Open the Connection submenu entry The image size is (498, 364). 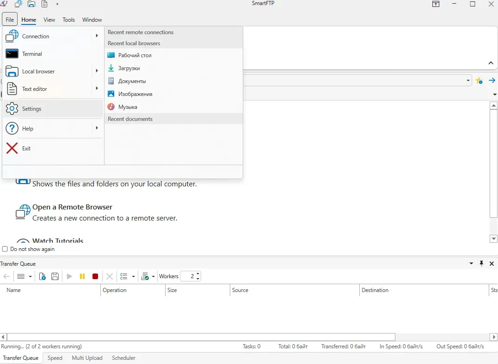coord(53,36)
